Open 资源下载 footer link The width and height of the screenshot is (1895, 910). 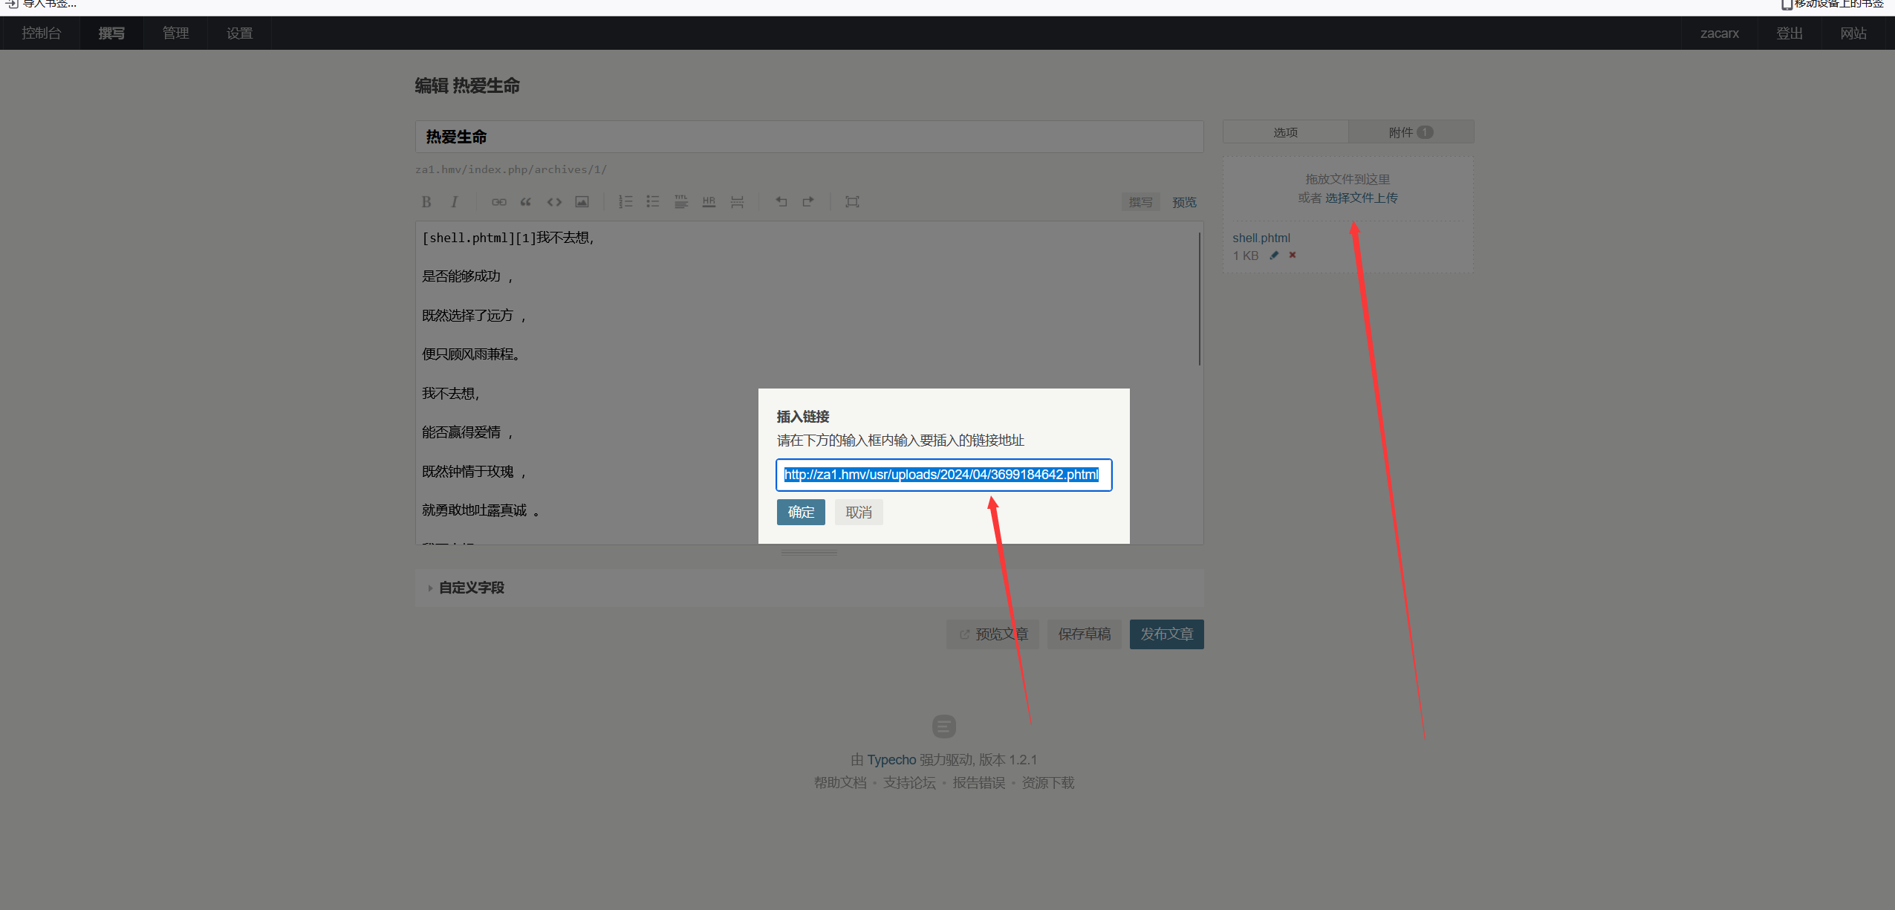tap(1048, 783)
